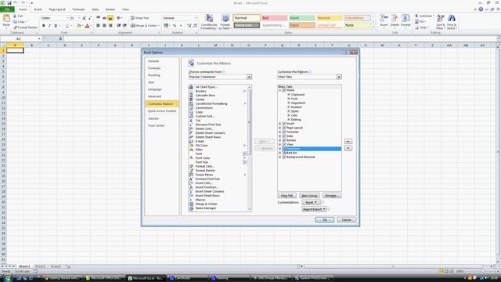Open the Import/Export dropdown

pos(314,209)
